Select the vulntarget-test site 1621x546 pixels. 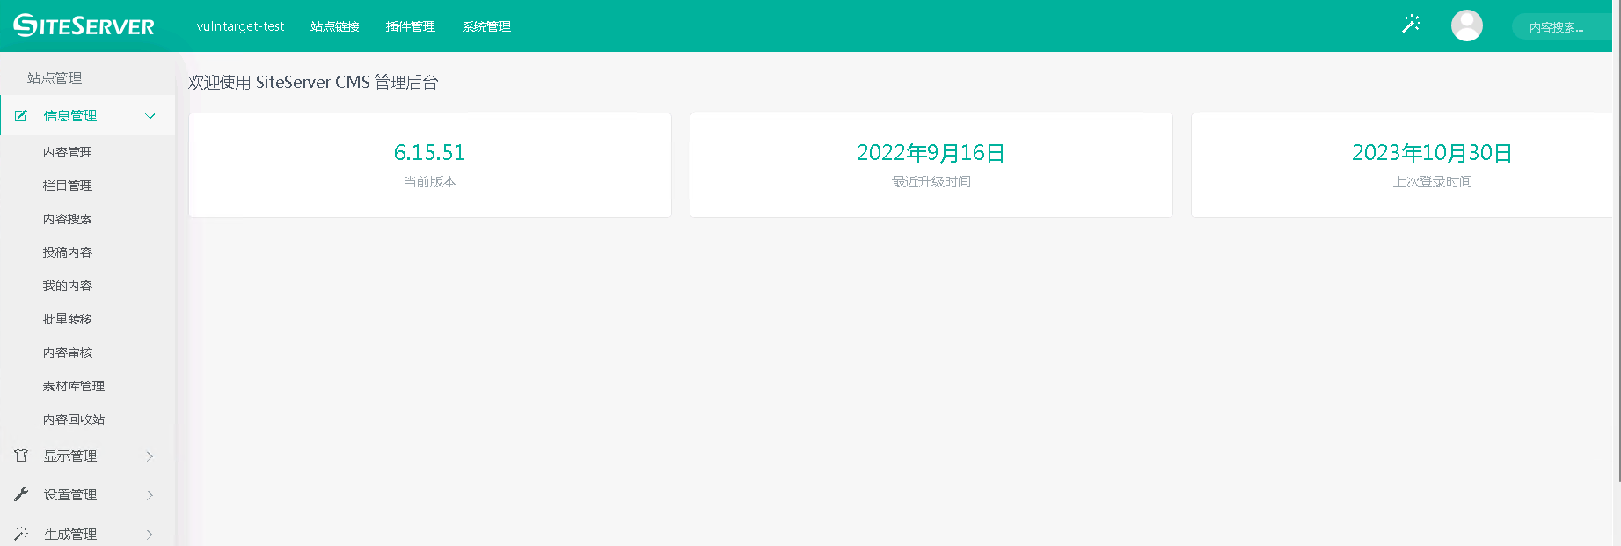(x=240, y=26)
